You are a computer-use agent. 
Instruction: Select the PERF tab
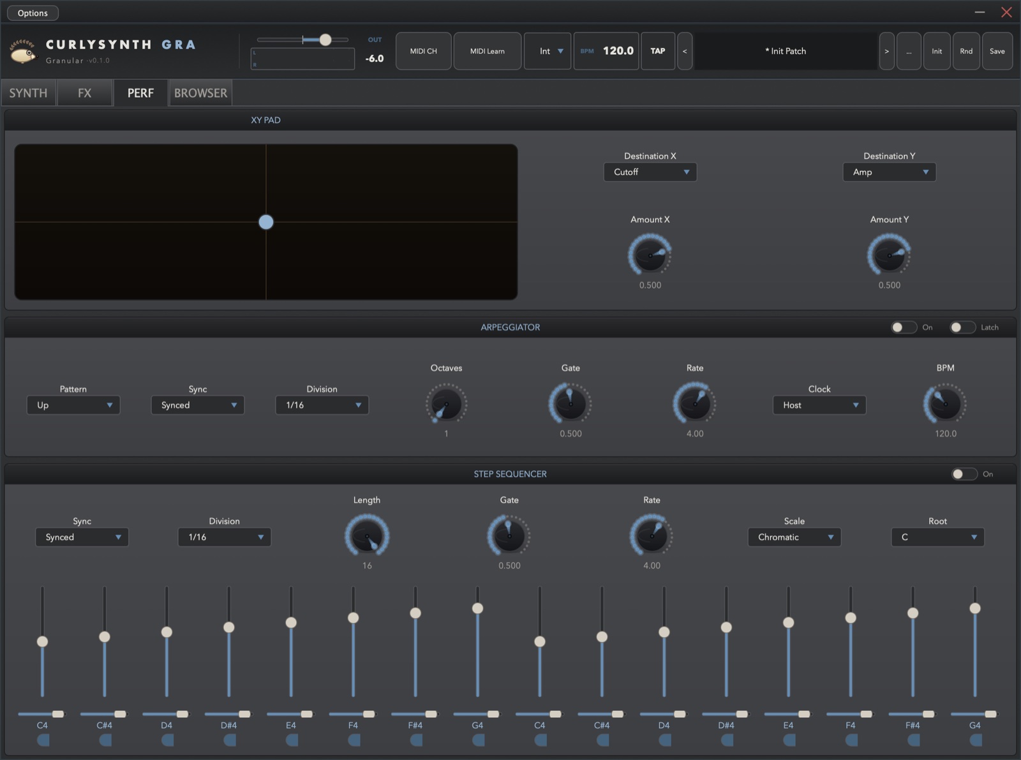click(x=140, y=93)
